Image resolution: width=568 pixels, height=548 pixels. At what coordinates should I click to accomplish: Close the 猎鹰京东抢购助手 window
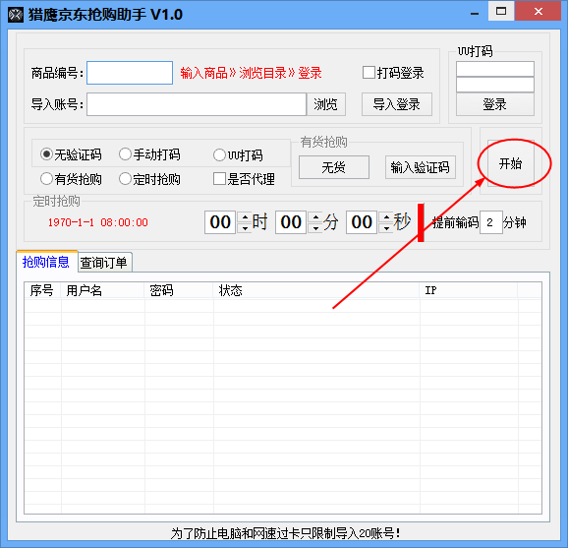click(x=539, y=11)
